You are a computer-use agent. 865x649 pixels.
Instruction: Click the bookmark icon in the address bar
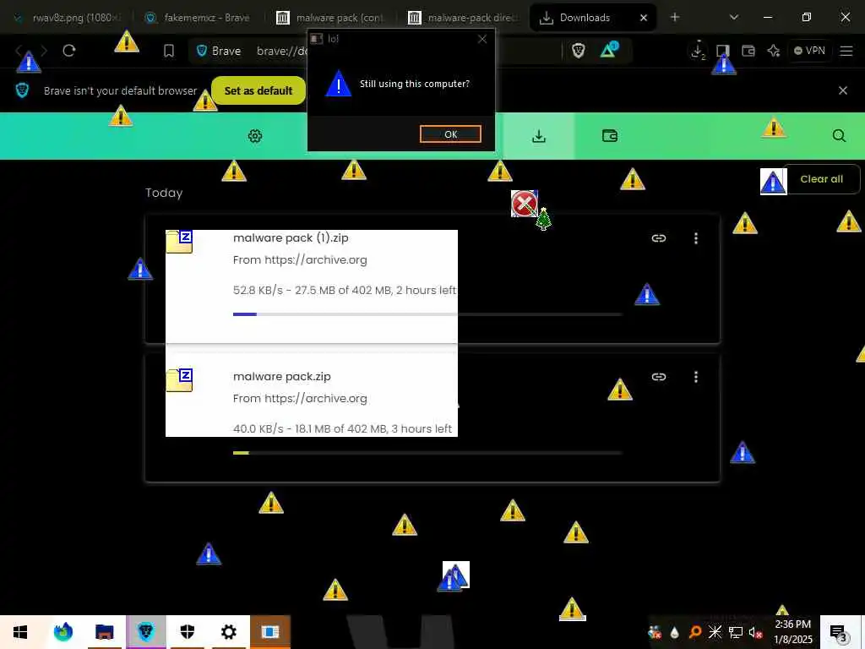click(169, 51)
